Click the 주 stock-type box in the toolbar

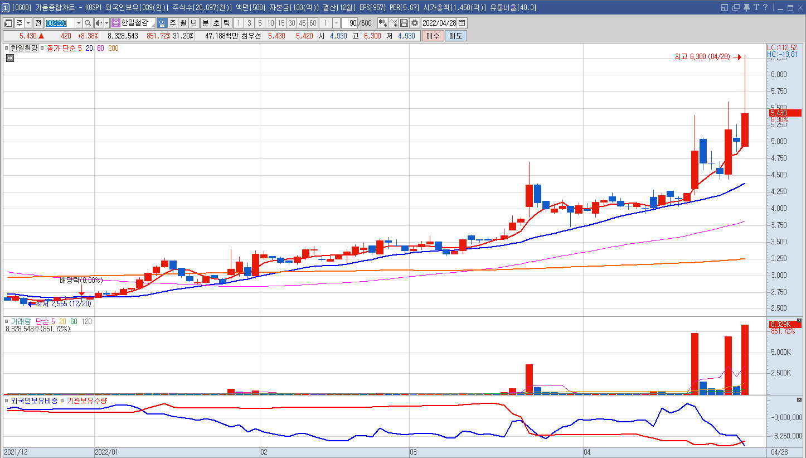pyautogui.click(x=20, y=23)
